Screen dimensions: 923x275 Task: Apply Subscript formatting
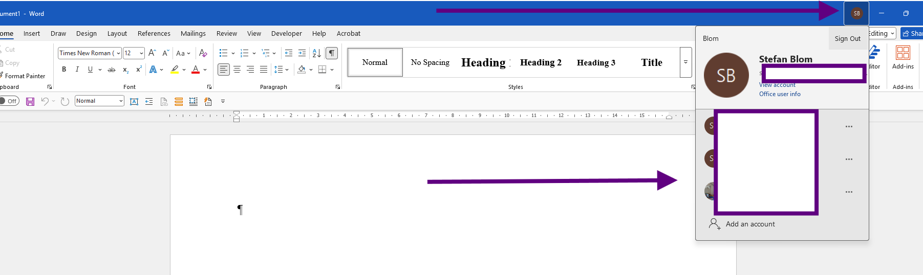[125, 70]
